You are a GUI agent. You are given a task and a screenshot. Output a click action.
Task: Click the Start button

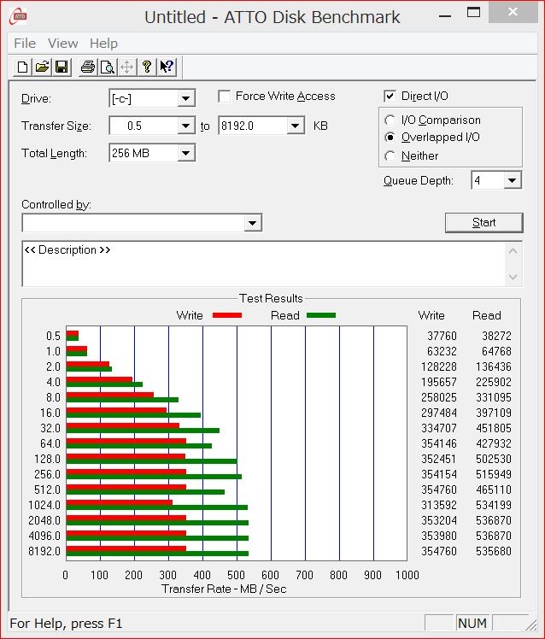483,222
